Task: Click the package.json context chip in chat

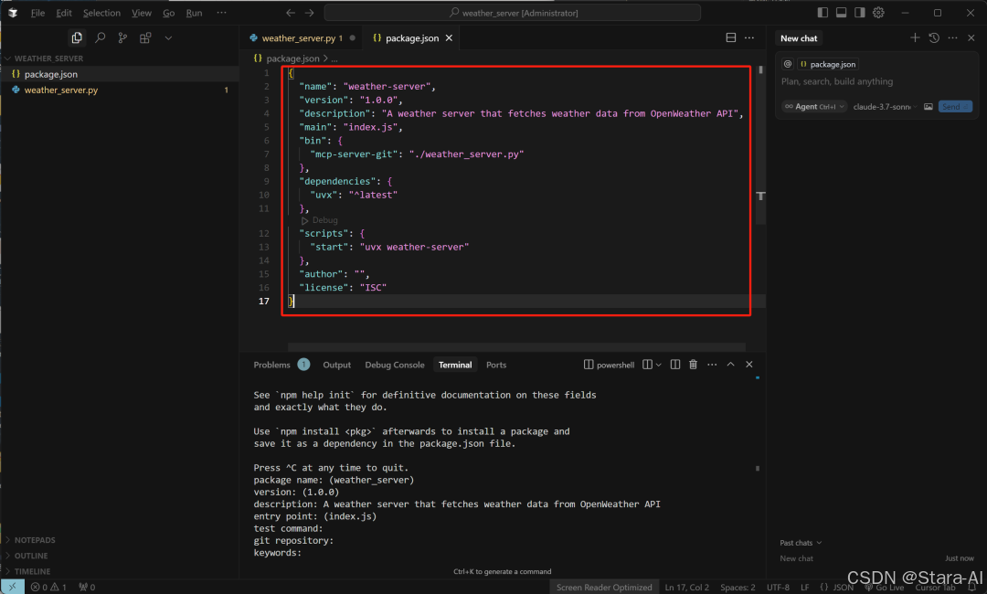Action: tap(828, 64)
